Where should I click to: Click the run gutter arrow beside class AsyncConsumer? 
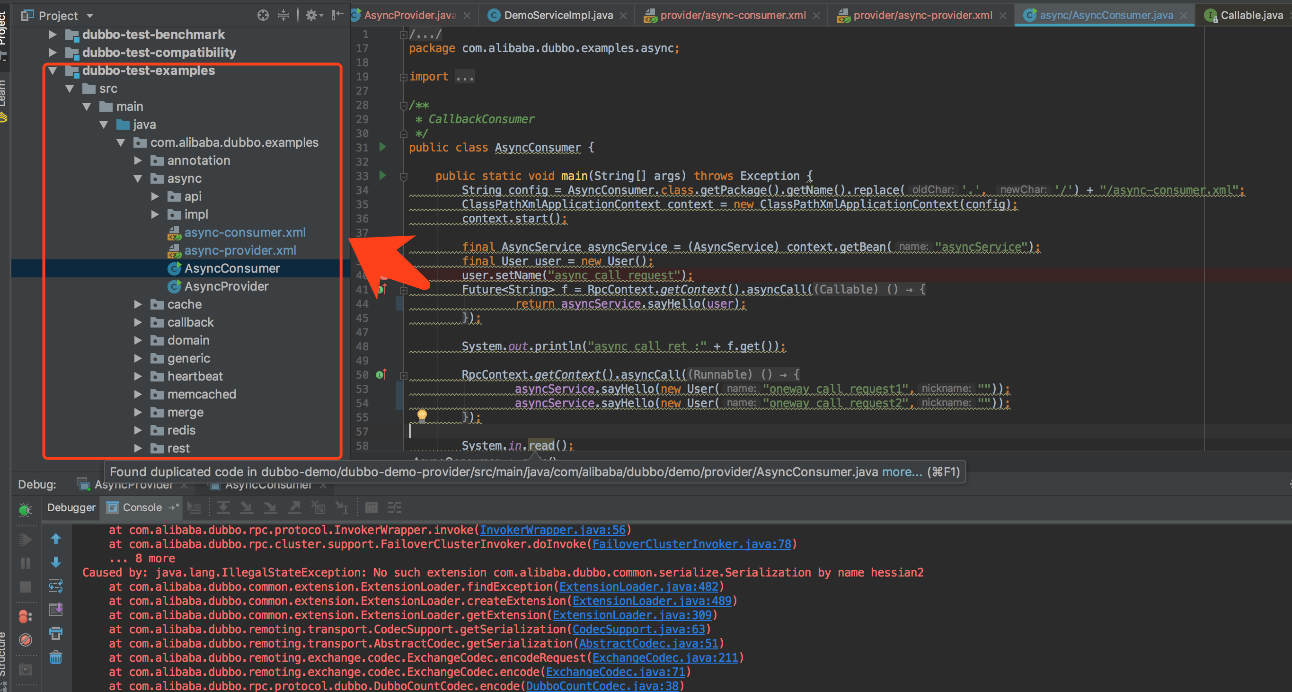(x=383, y=147)
